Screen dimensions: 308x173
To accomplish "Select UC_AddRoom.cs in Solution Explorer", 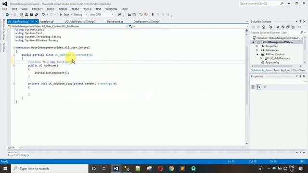I will pyautogui.click(x=280, y=58).
